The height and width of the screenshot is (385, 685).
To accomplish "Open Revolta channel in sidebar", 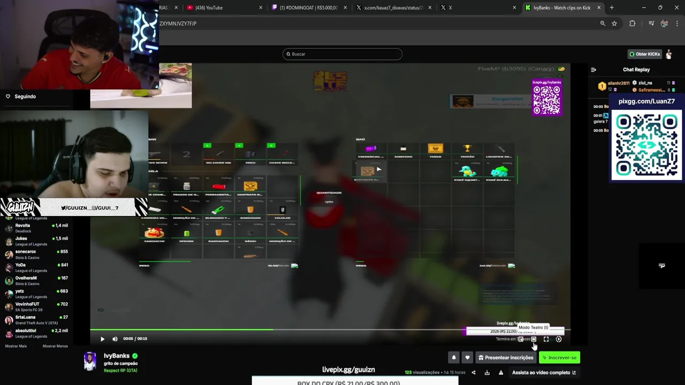I will (36, 228).
